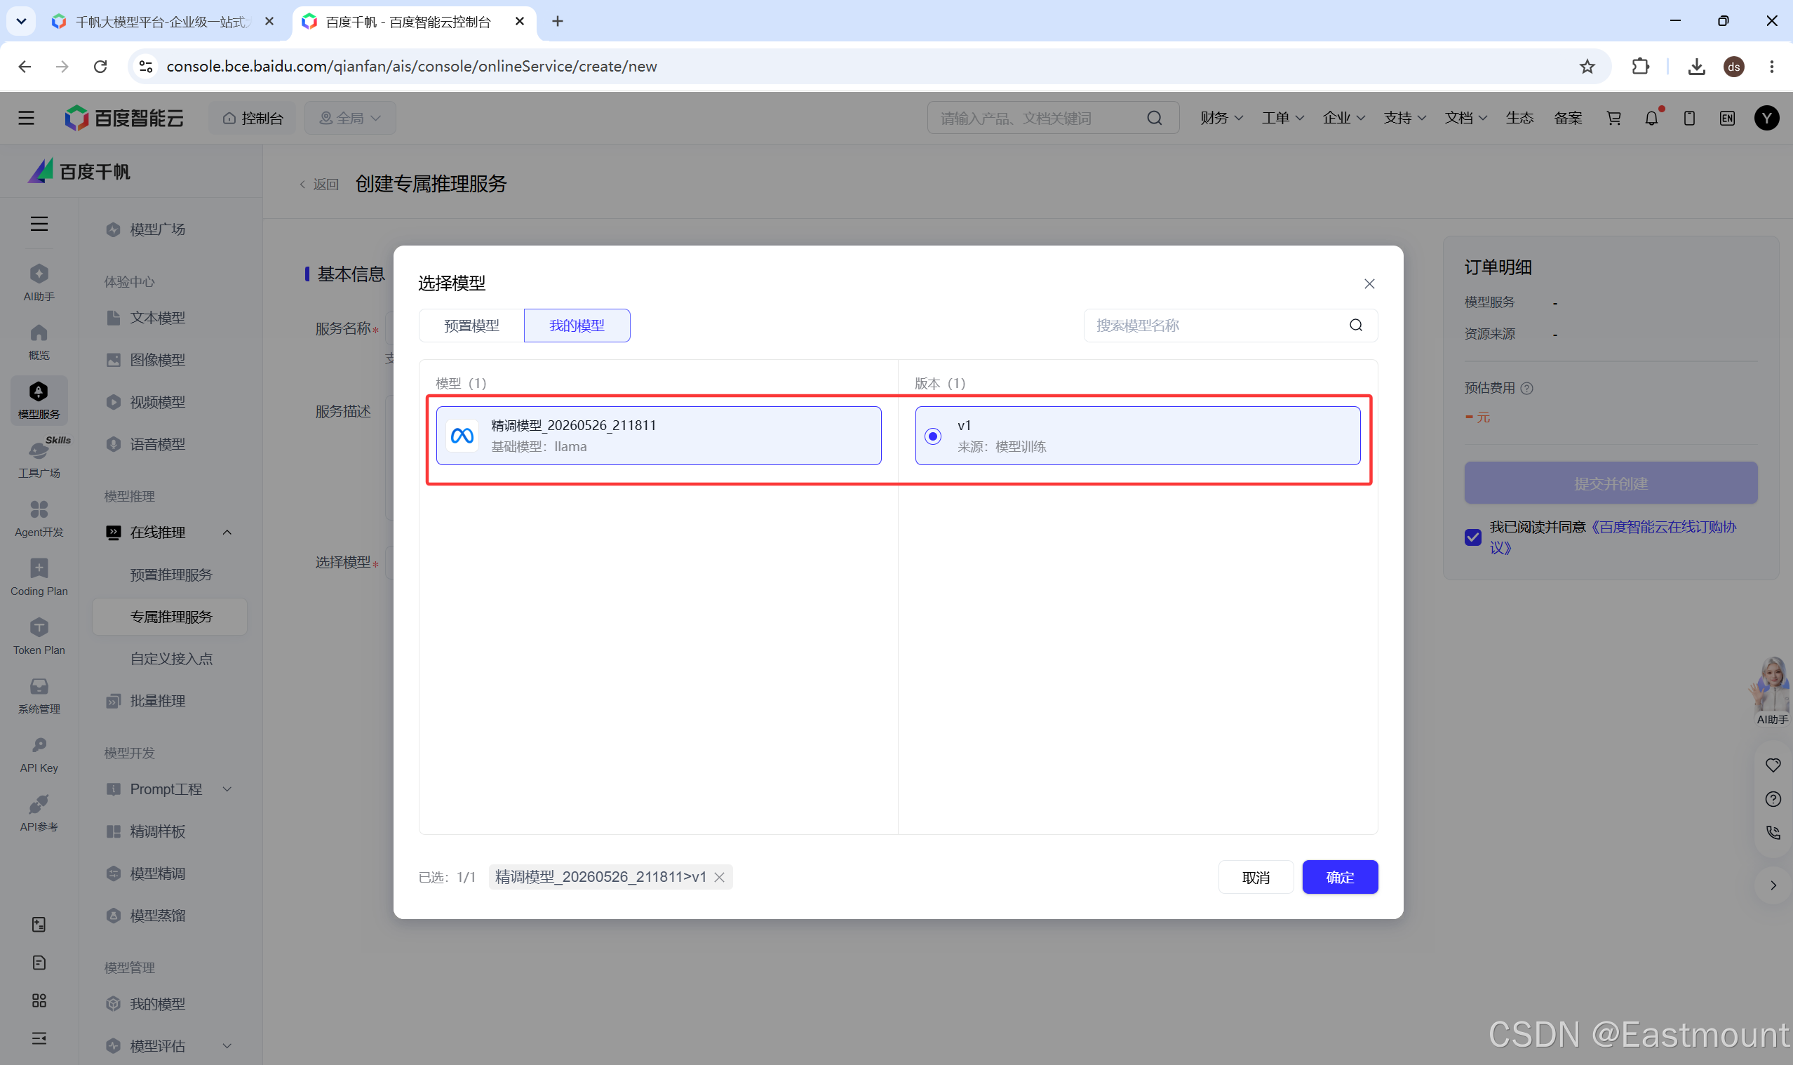
Task: Open 专属推理服务 submenu item
Action: [170, 617]
